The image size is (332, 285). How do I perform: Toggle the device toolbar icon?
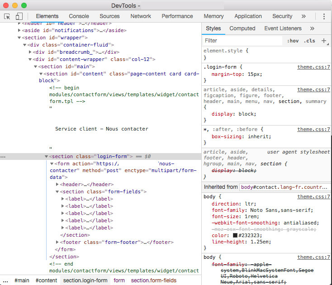click(19, 16)
